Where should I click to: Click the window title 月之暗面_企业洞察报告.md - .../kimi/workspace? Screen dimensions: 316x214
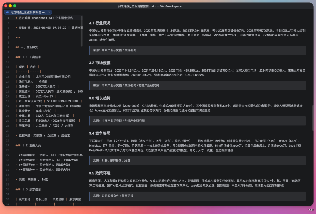tap(150, 6)
